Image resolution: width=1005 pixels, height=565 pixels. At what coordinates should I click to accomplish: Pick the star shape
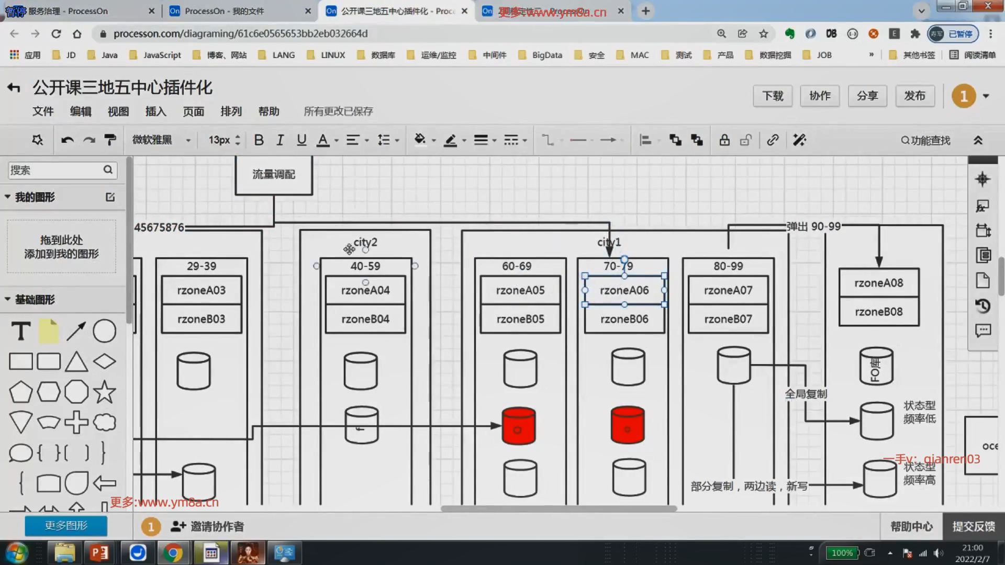coord(104,392)
